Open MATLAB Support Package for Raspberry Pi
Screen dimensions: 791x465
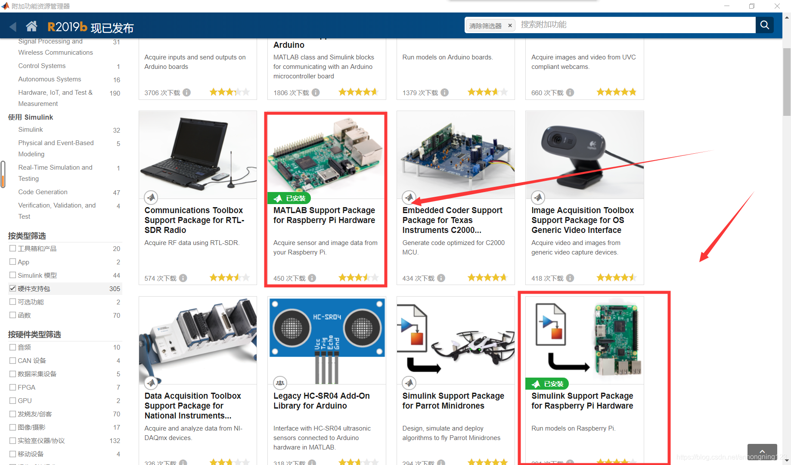(x=324, y=215)
